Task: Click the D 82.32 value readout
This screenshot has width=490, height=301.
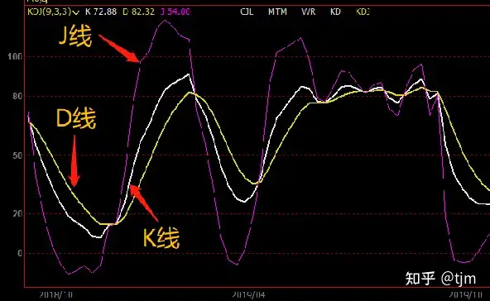Action: tap(138, 12)
